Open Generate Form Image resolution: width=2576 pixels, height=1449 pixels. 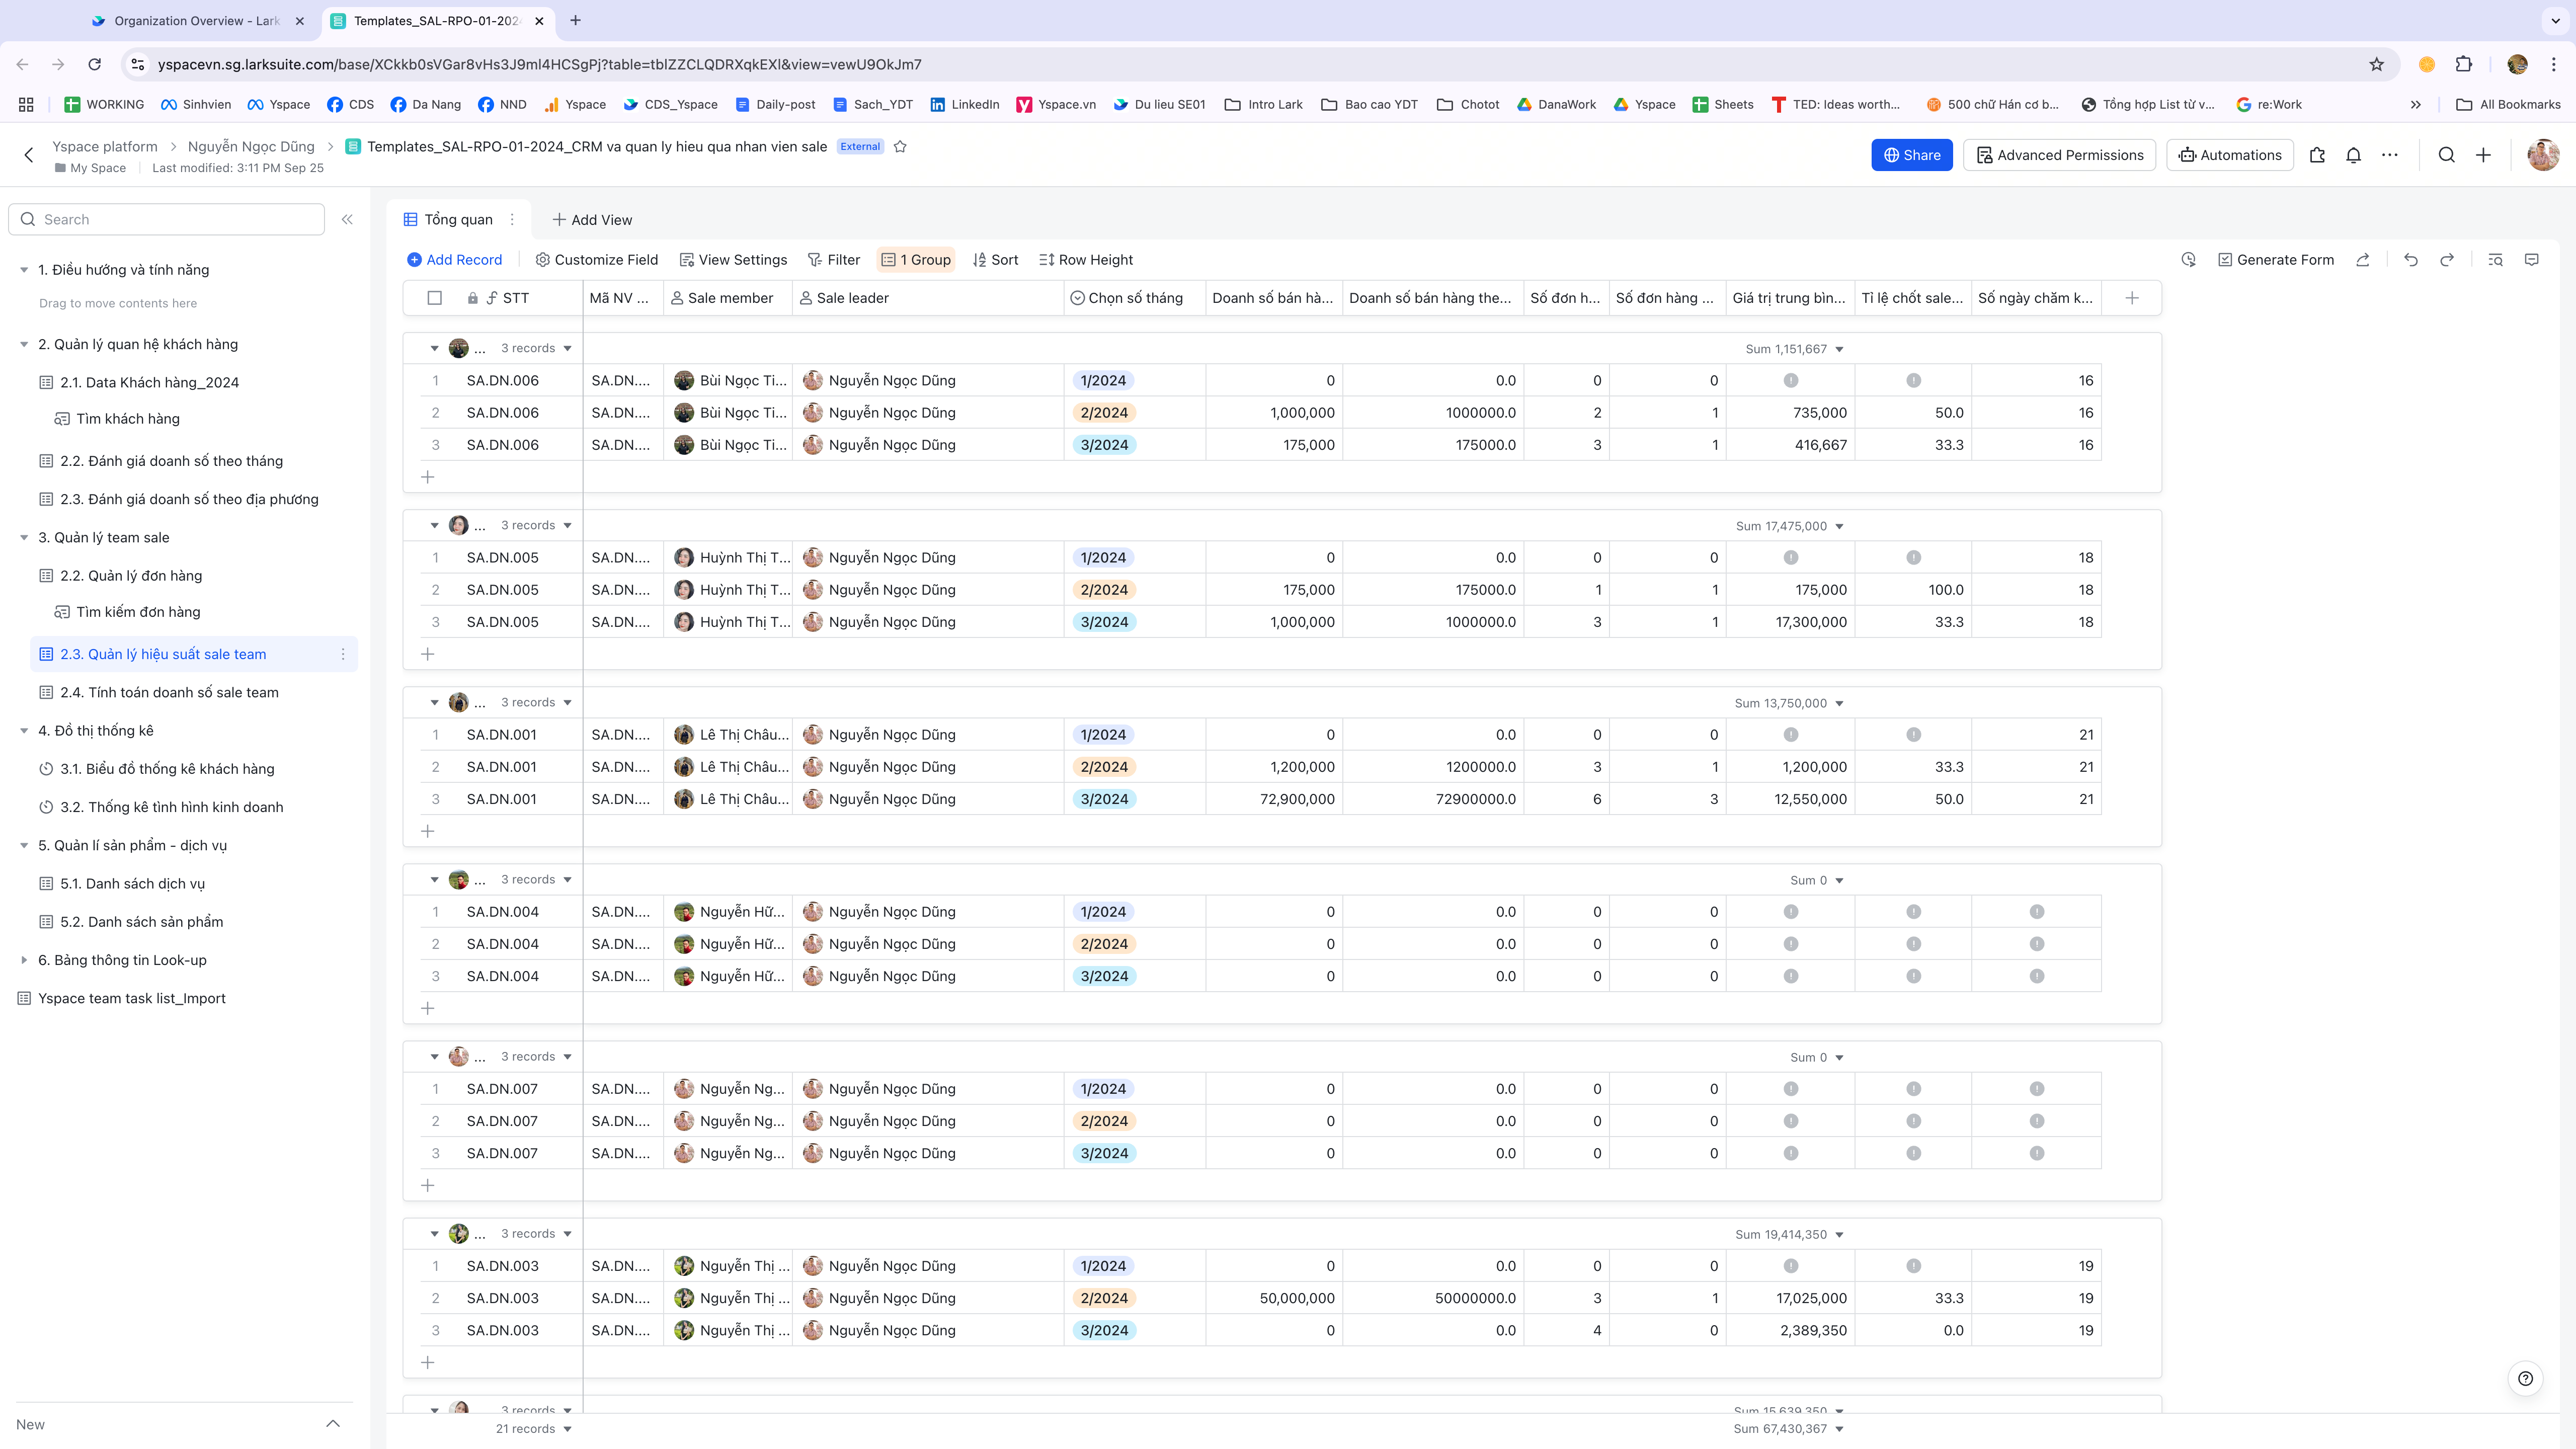pyautogui.click(x=2275, y=260)
